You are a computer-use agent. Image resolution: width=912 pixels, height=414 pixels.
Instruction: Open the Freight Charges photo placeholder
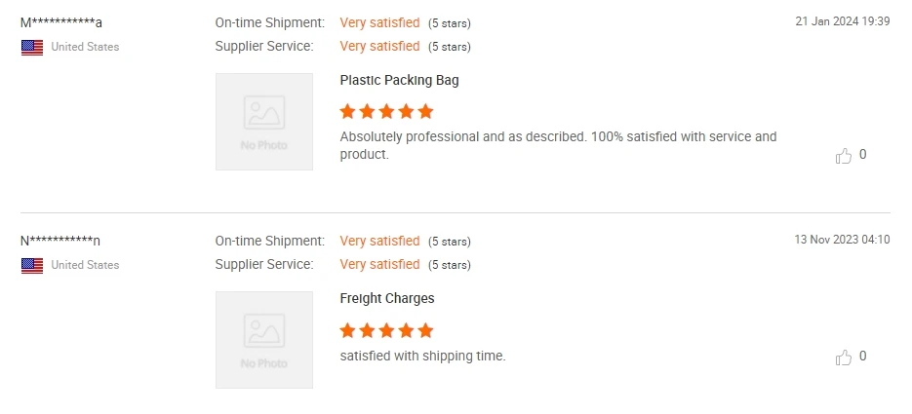click(x=264, y=340)
